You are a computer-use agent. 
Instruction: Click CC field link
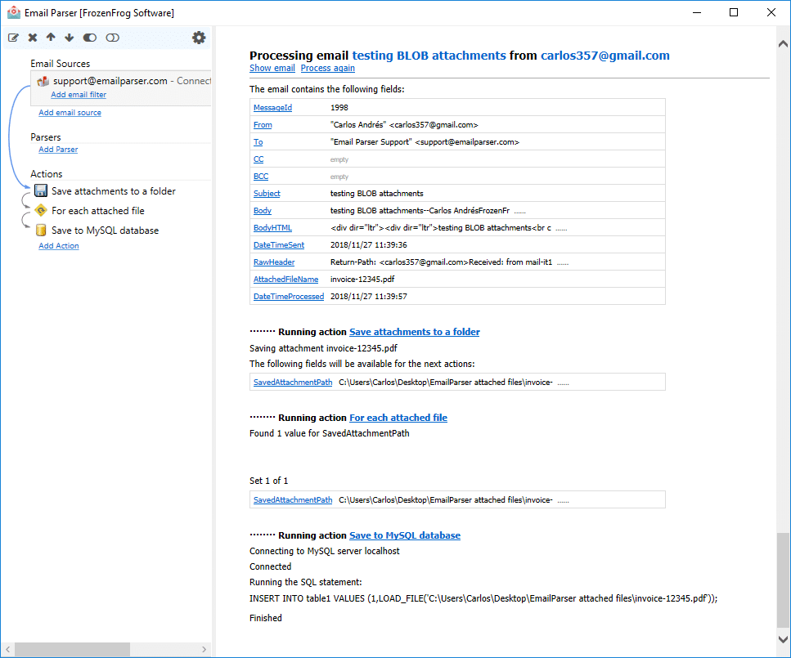[x=258, y=159]
